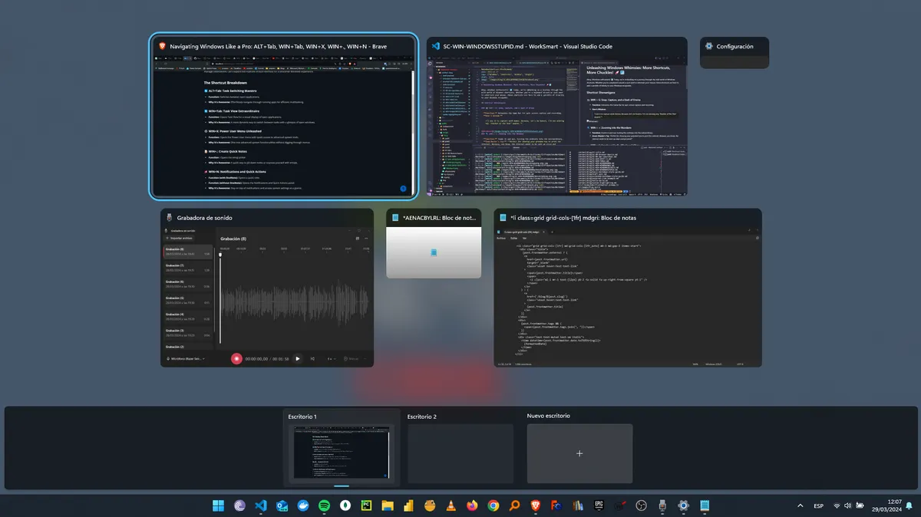The height and width of the screenshot is (517, 921).
Task: Open the notification bell in system tray
Action: click(909, 506)
